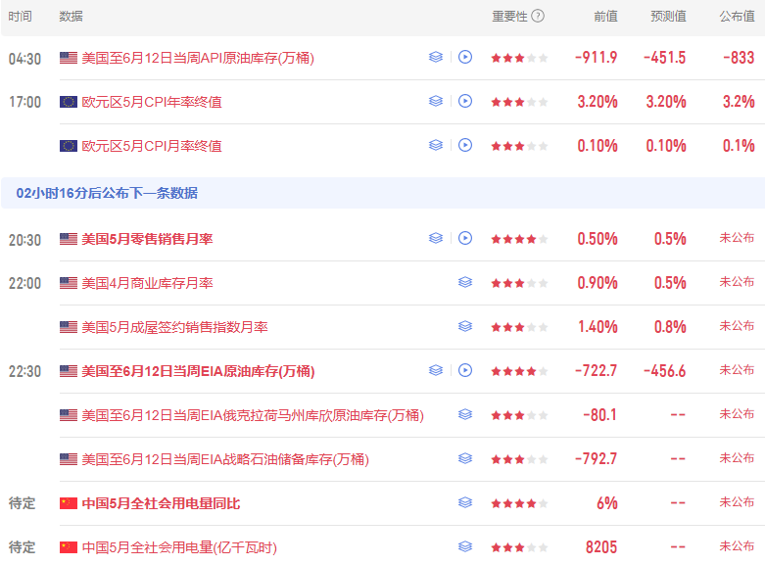Click the 04:30 time cell

tap(24, 59)
